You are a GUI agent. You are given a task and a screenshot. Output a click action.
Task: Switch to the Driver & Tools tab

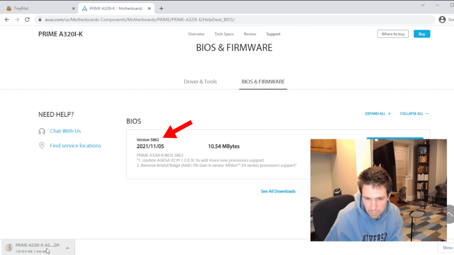[200, 82]
